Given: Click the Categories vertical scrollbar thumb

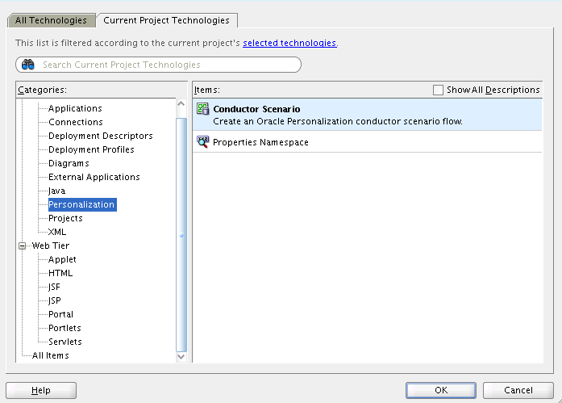Looking at the screenshot, I should pos(181,235).
